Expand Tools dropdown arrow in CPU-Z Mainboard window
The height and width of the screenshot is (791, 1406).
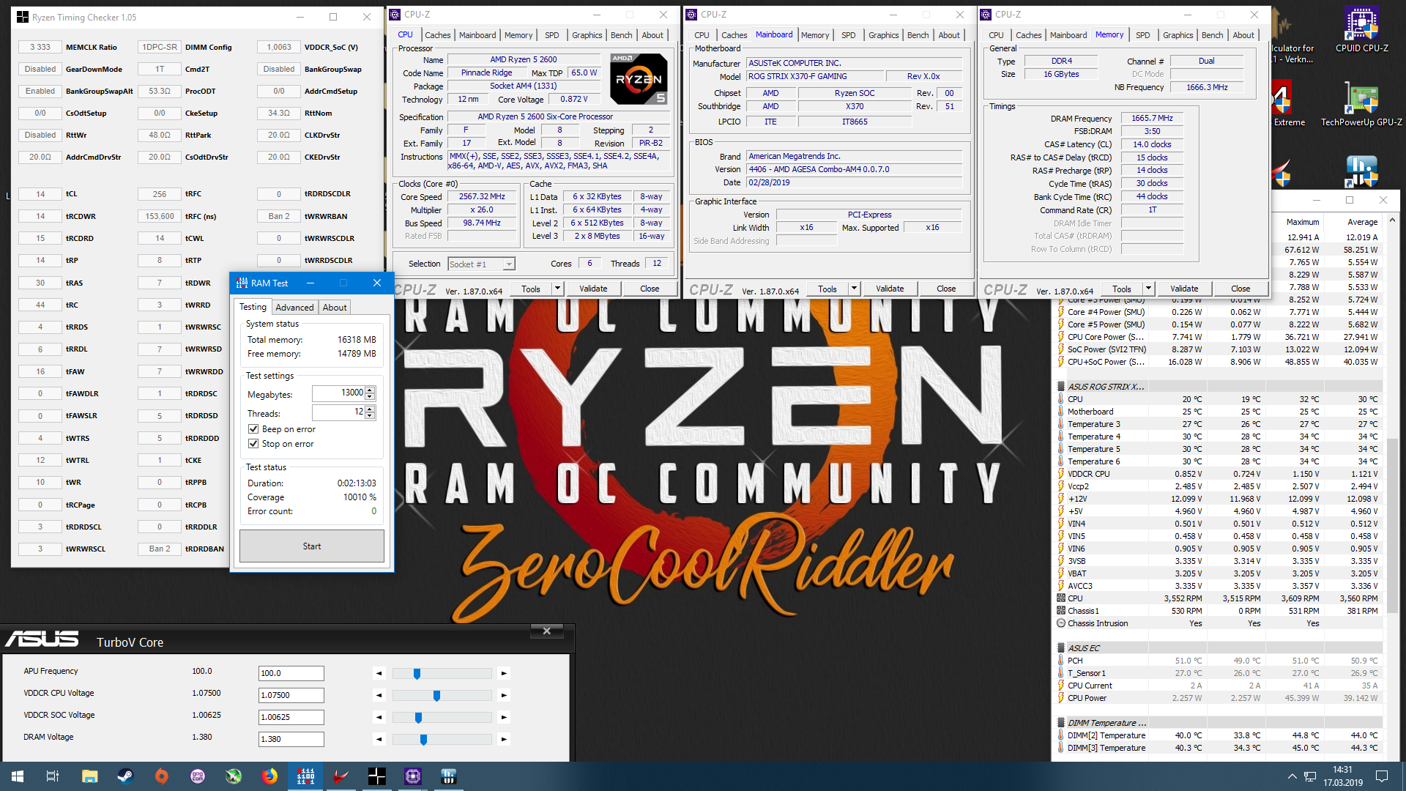coord(854,289)
